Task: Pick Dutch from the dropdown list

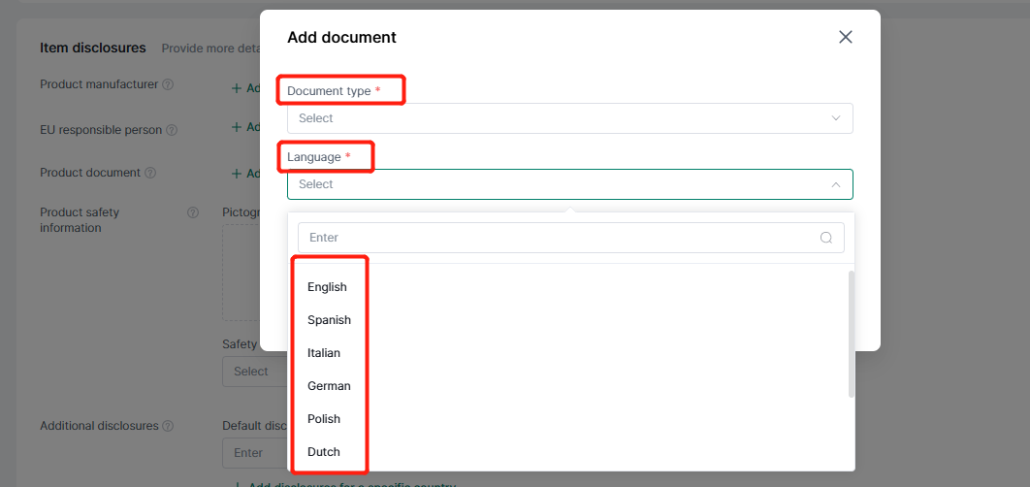Action: pos(324,452)
